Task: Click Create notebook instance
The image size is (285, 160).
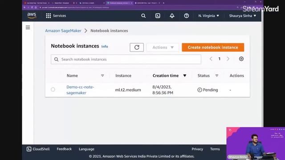Action: [213, 48]
